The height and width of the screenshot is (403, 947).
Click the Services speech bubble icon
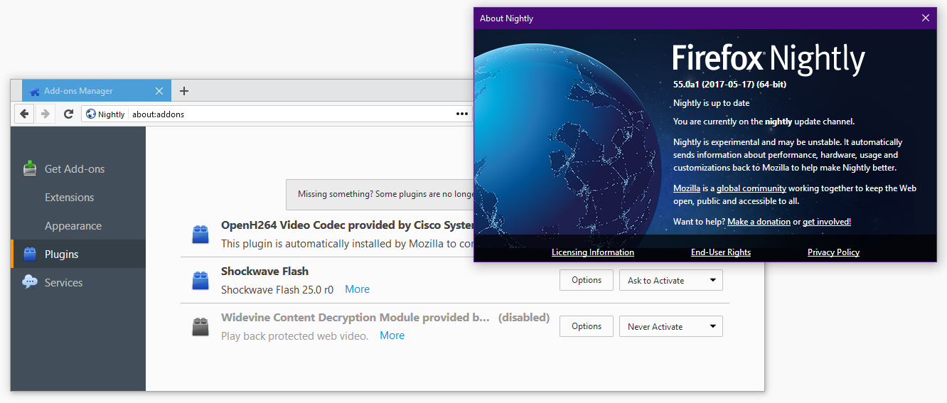(30, 282)
